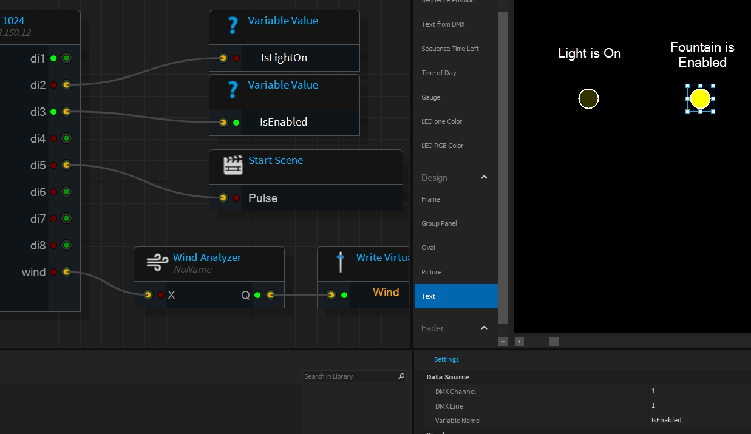Click the IsEnabled Variable Value question mark icon
The height and width of the screenshot is (434, 751).
[x=233, y=90]
